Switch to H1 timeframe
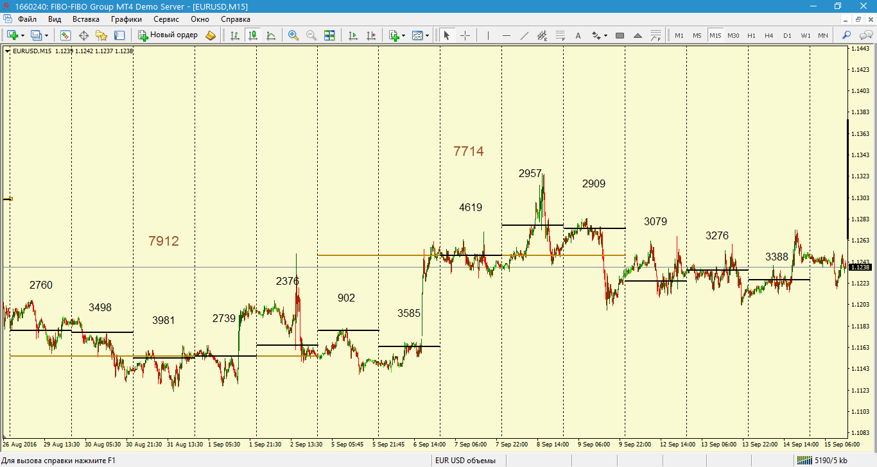 [x=751, y=35]
